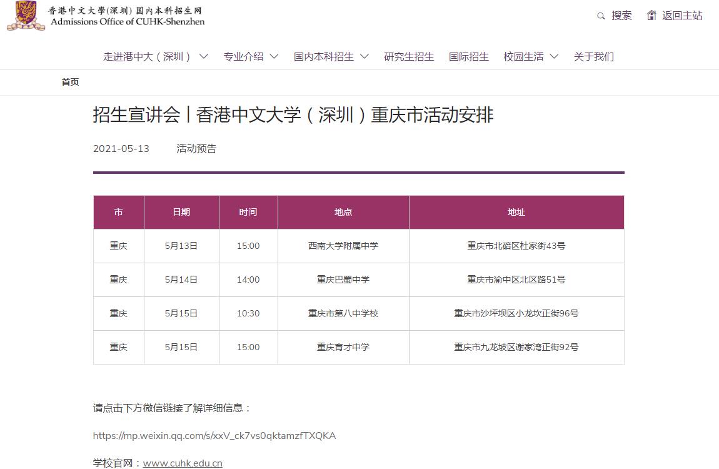Viewport: 719px width, 469px height.
Task: Click address 重庆市渝中区北区路51号
Action: [x=516, y=280]
